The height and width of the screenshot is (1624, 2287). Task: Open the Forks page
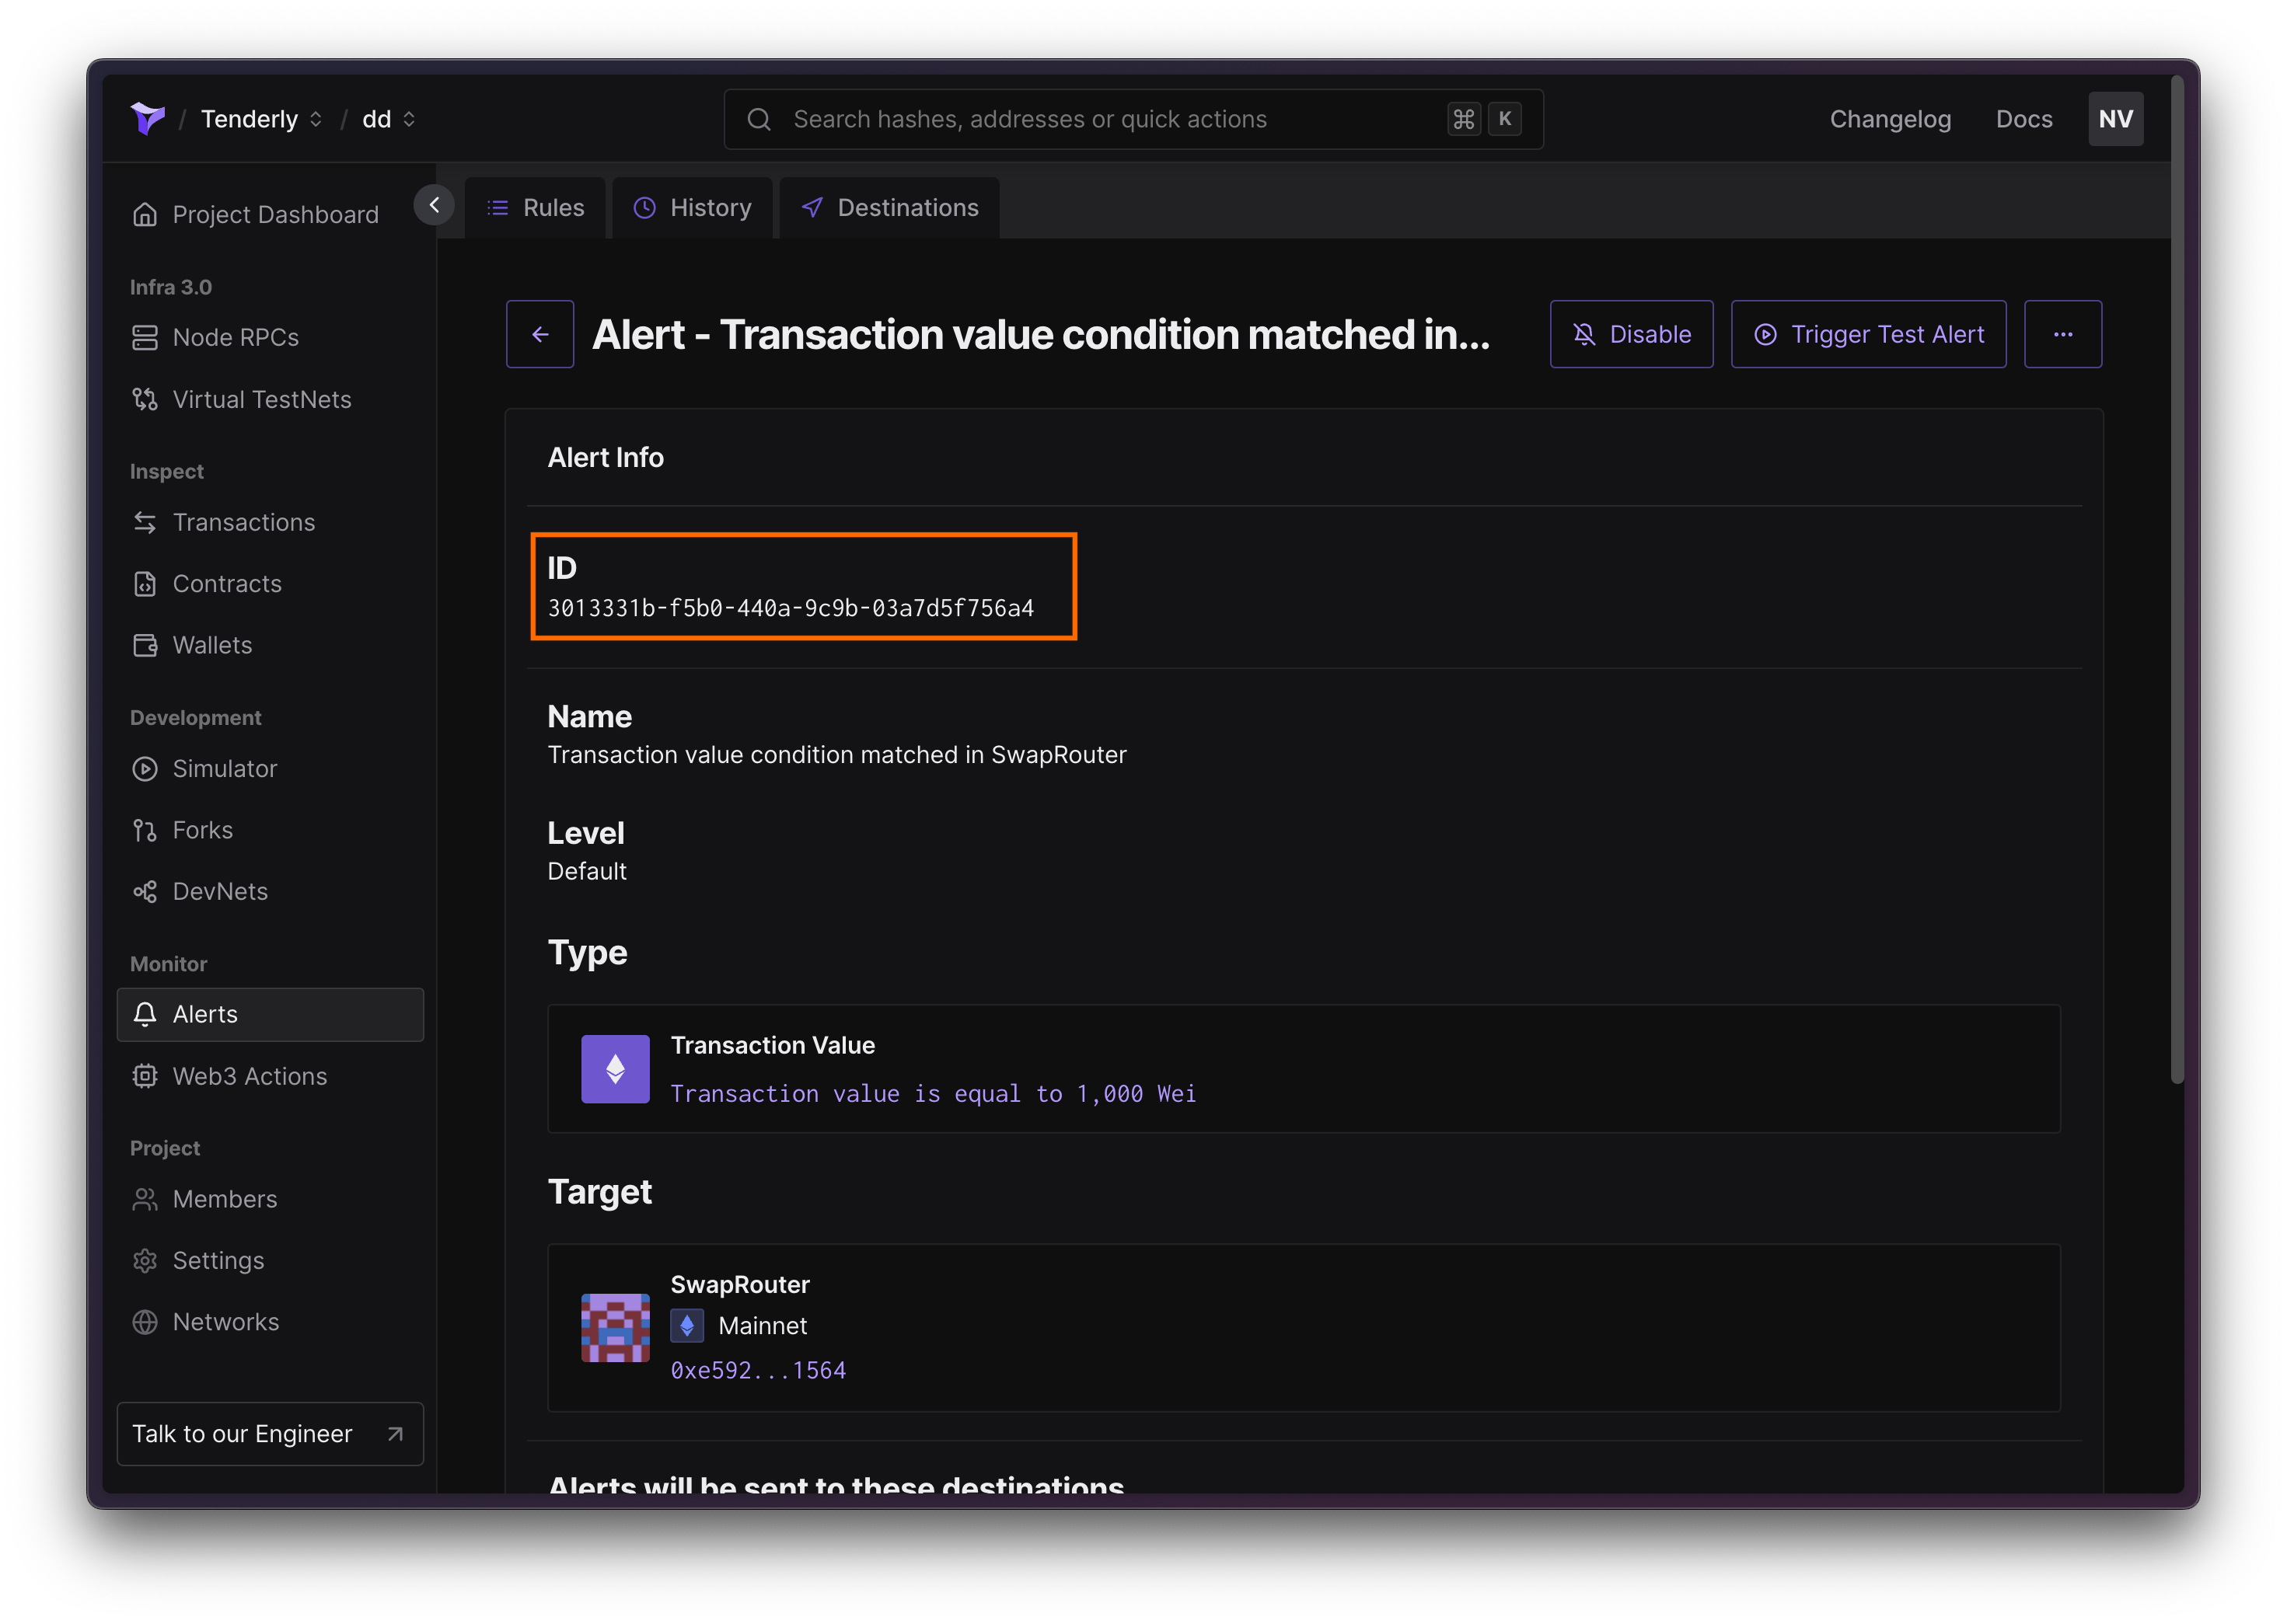click(x=203, y=830)
